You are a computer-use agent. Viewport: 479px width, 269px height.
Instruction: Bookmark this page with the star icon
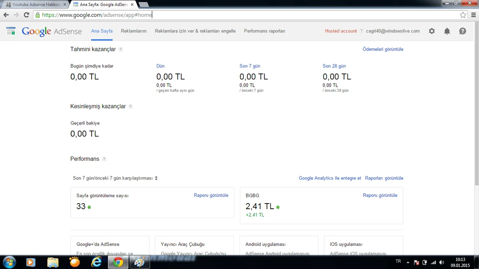click(x=463, y=15)
